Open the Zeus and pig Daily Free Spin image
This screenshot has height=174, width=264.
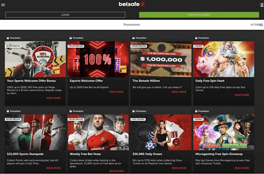click(x=224, y=59)
